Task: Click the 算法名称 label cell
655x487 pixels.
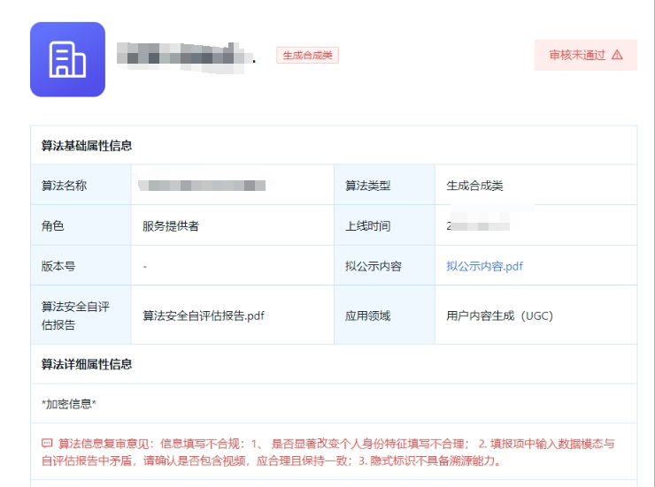Action: pyautogui.click(x=81, y=185)
